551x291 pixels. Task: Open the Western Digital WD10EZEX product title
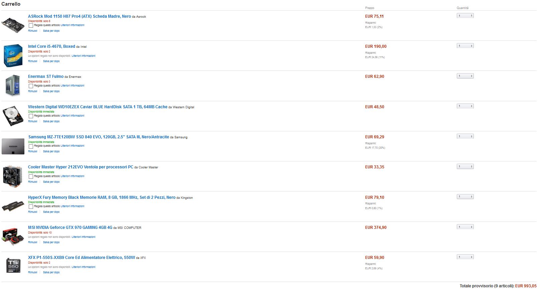[98, 107]
